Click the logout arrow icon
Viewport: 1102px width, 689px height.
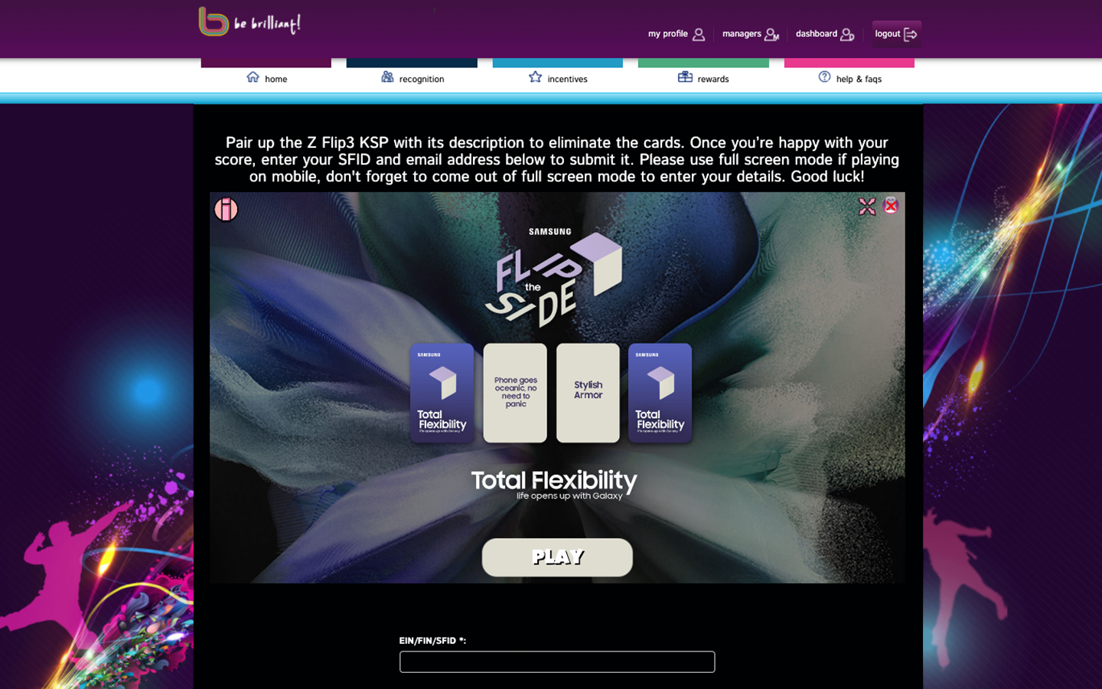[910, 34]
